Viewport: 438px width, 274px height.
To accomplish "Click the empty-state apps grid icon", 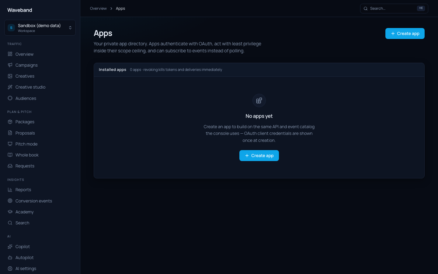I will tap(259, 100).
